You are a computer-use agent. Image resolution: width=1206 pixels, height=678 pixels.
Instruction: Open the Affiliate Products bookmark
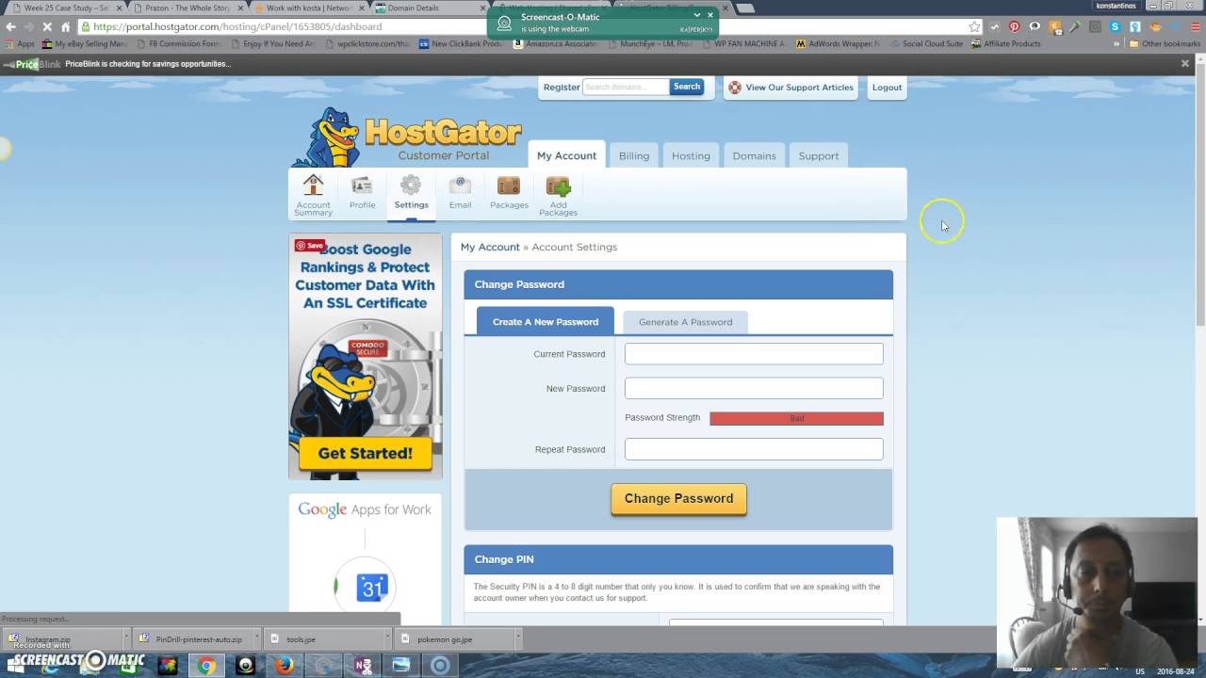click(1006, 43)
